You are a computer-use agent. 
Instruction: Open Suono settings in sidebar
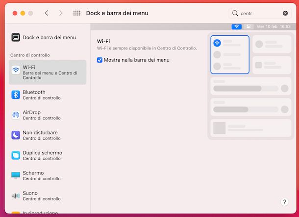coord(48,195)
